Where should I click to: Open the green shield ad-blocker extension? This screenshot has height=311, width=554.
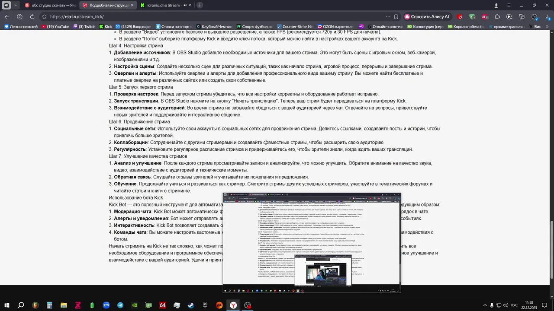pos(472,17)
